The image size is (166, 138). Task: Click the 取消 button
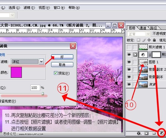pyautogui.click(x=62, y=65)
